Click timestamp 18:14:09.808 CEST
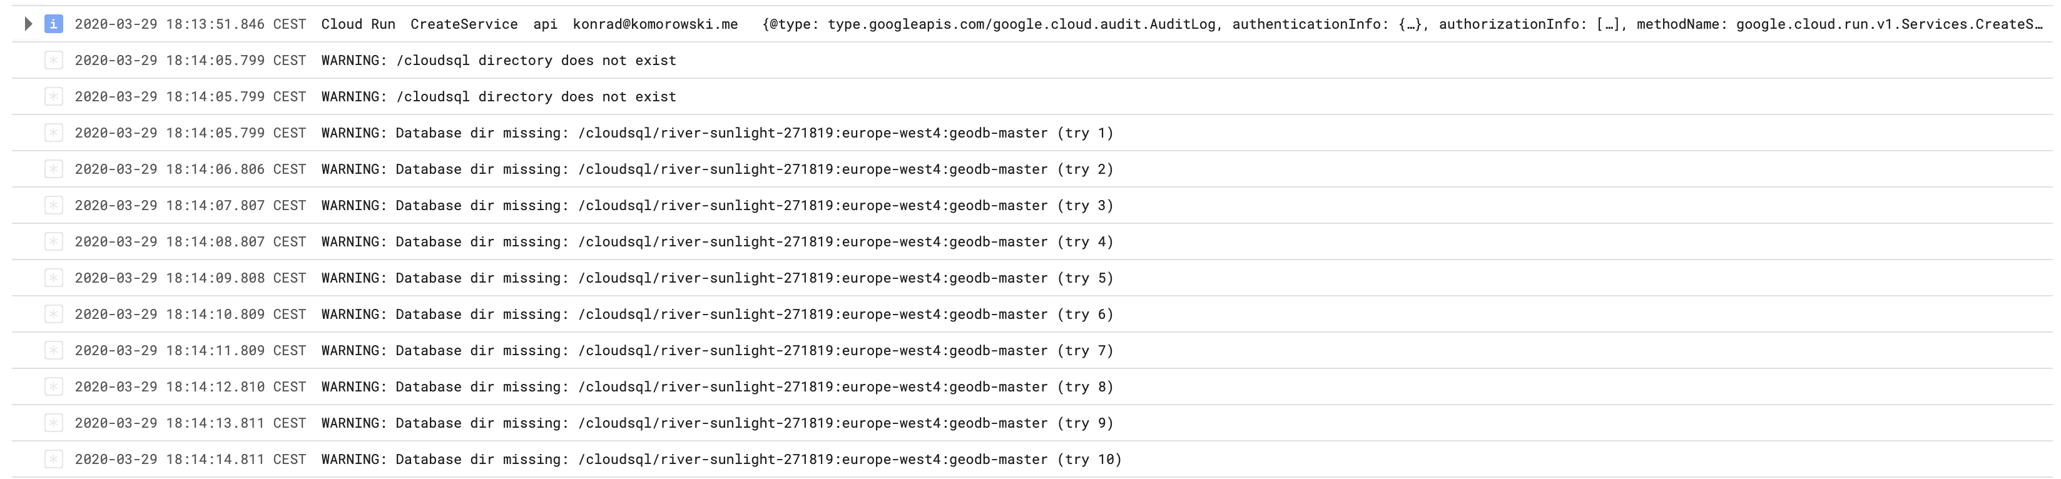Image resolution: width=2061 pixels, height=479 pixels. pos(190,278)
